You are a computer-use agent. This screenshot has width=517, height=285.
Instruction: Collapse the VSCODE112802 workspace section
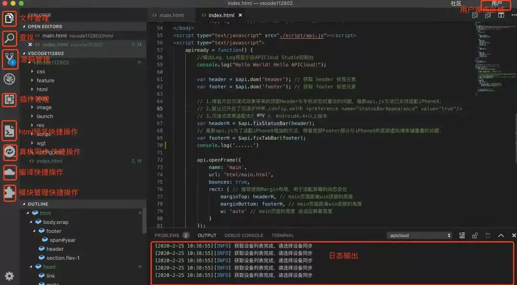point(24,53)
